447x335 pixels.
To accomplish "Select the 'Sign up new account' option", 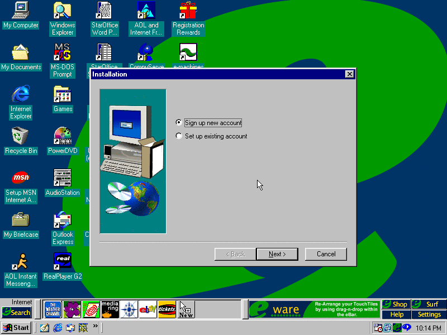I will 179,123.
